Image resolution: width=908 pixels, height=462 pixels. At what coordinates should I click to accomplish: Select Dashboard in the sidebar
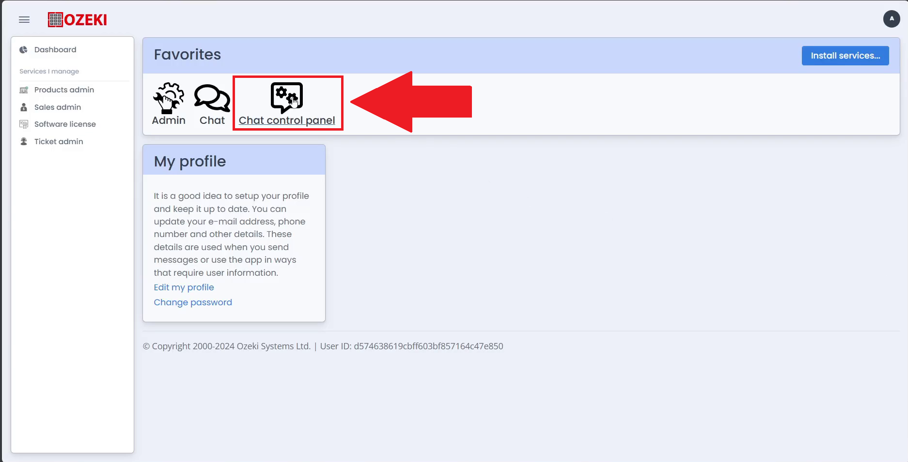[x=55, y=50]
